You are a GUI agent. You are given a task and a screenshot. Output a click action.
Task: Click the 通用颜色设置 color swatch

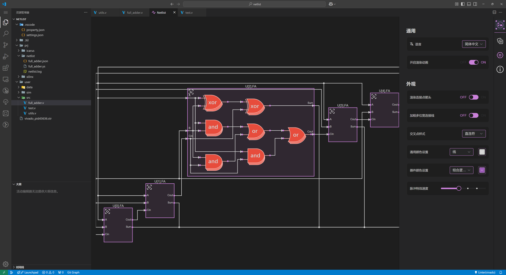(482, 152)
